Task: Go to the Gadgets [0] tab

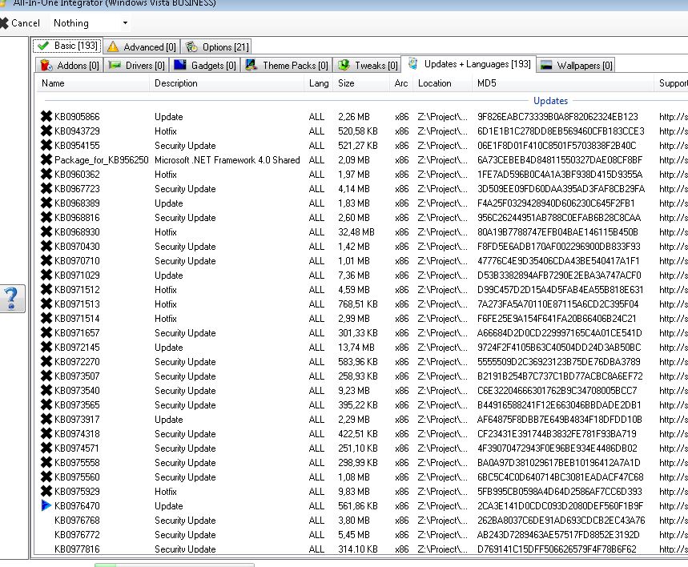Action: coord(205,66)
